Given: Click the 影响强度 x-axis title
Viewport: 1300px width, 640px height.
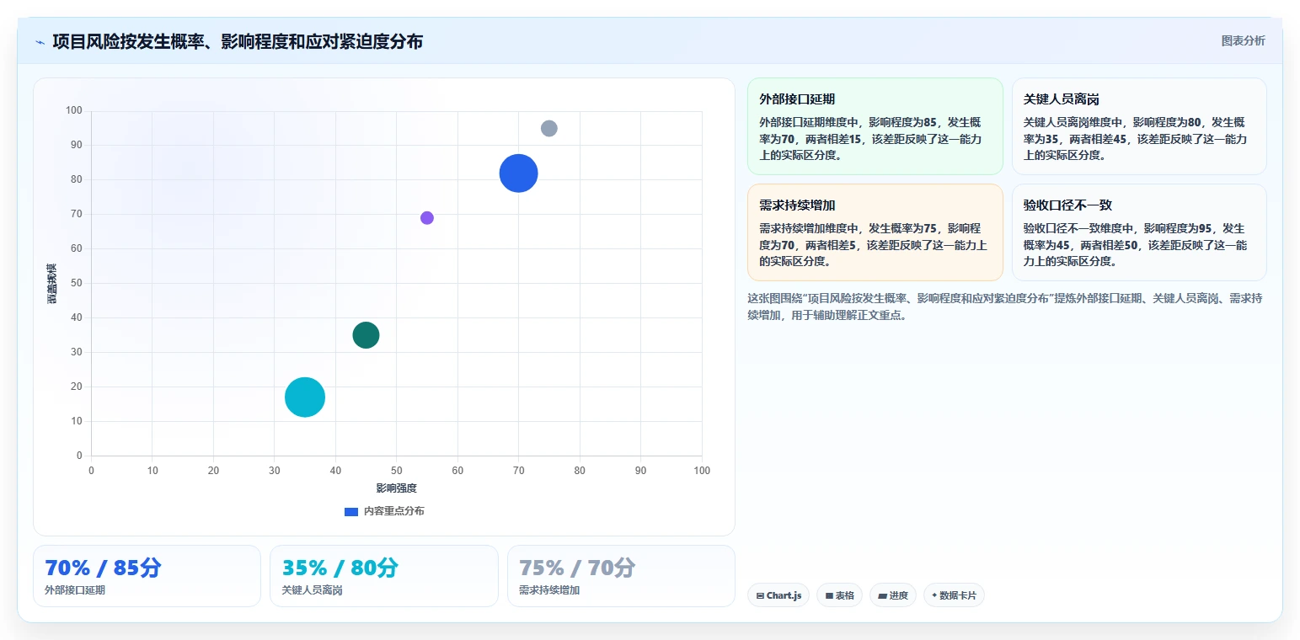Looking at the screenshot, I should 396,488.
